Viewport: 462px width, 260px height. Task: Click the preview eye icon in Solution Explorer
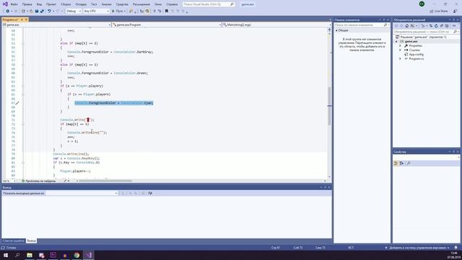coord(454,26)
